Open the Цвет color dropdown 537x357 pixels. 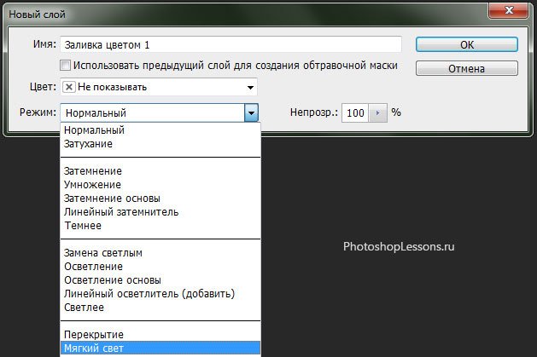250,87
